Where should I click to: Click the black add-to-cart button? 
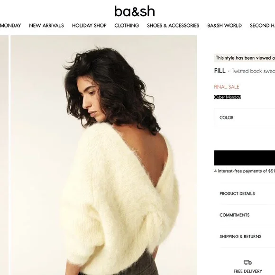(x=245, y=158)
